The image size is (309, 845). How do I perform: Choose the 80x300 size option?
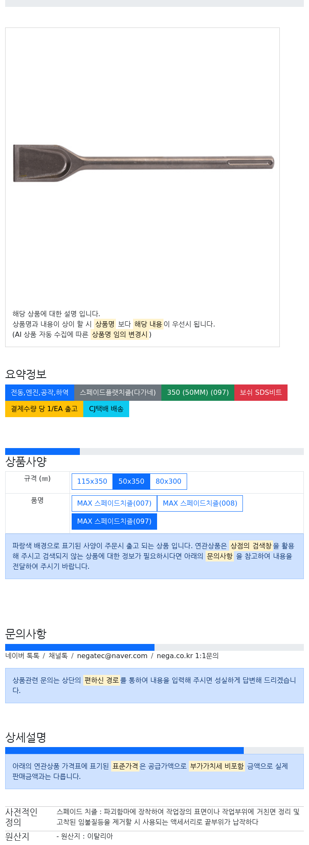pos(169,481)
